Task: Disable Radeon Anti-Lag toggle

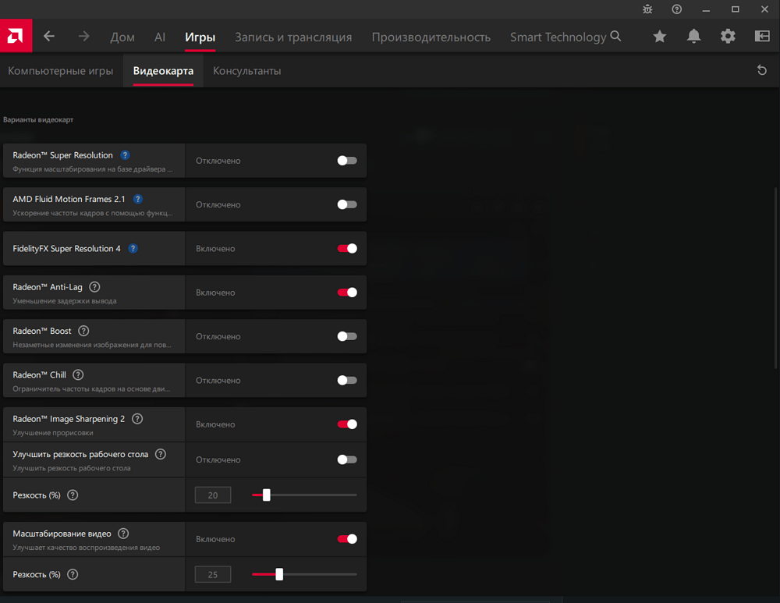Action: [x=347, y=293]
